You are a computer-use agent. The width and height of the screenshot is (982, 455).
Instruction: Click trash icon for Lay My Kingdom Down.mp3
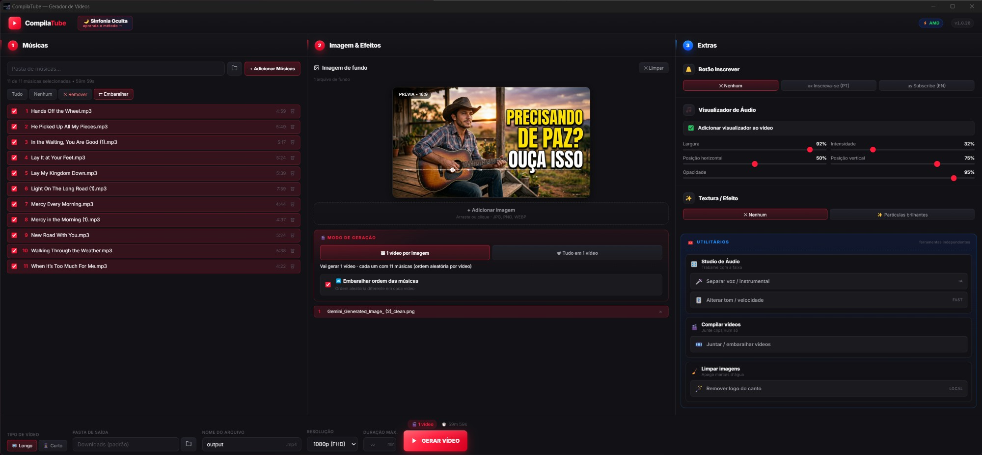click(x=293, y=173)
